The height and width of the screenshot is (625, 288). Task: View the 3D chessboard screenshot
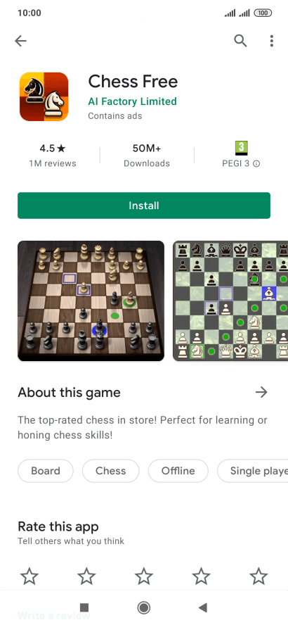91,301
